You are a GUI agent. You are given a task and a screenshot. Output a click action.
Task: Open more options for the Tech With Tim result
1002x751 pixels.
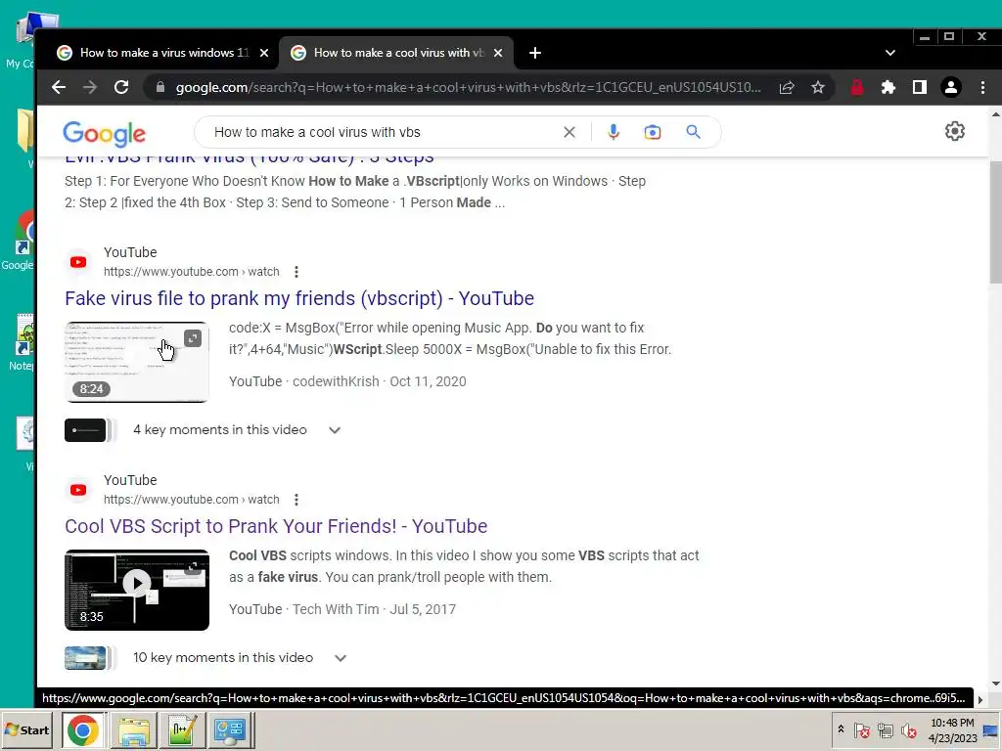(296, 500)
